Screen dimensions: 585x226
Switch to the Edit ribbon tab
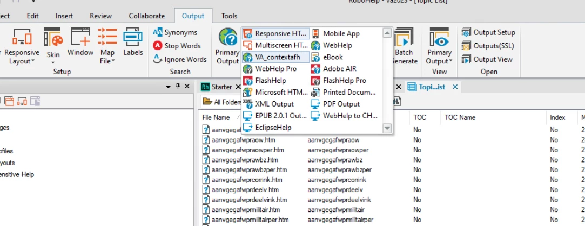[x=32, y=16]
